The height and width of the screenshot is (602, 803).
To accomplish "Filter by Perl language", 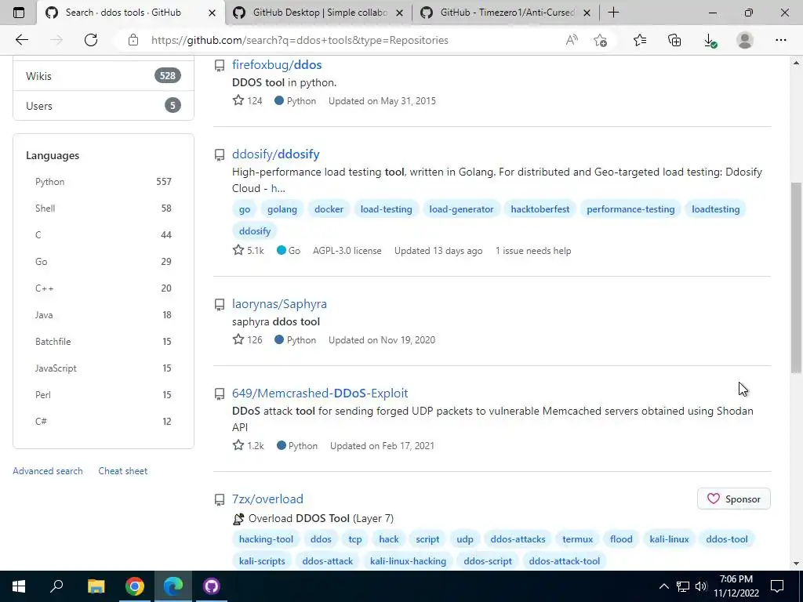I will 103,395.
